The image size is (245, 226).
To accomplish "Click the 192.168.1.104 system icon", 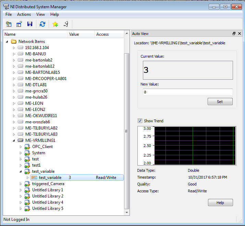I will point(21,48).
